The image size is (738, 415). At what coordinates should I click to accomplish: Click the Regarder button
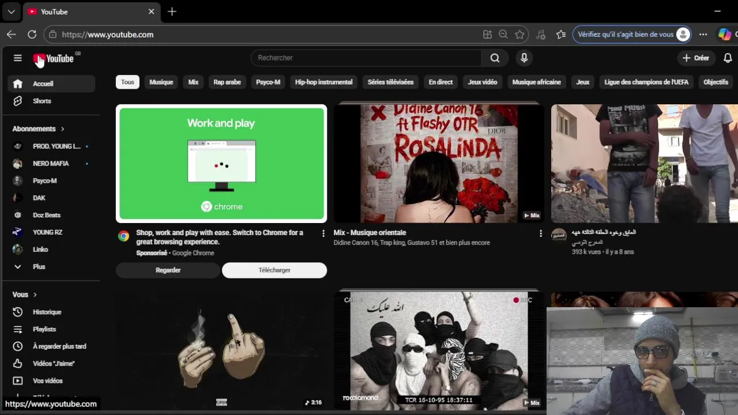[168, 270]
